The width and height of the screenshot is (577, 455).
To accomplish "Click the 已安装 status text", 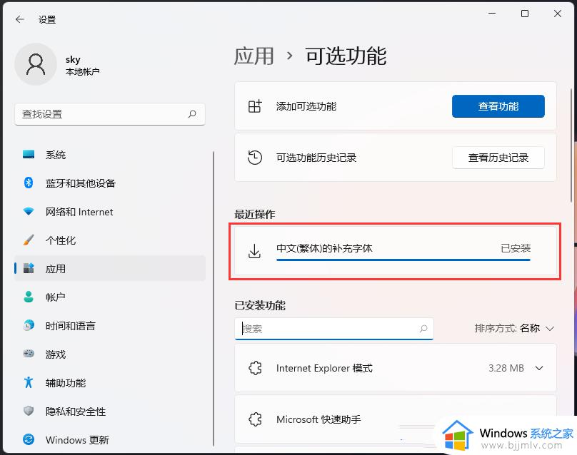I will click(516, 248).
